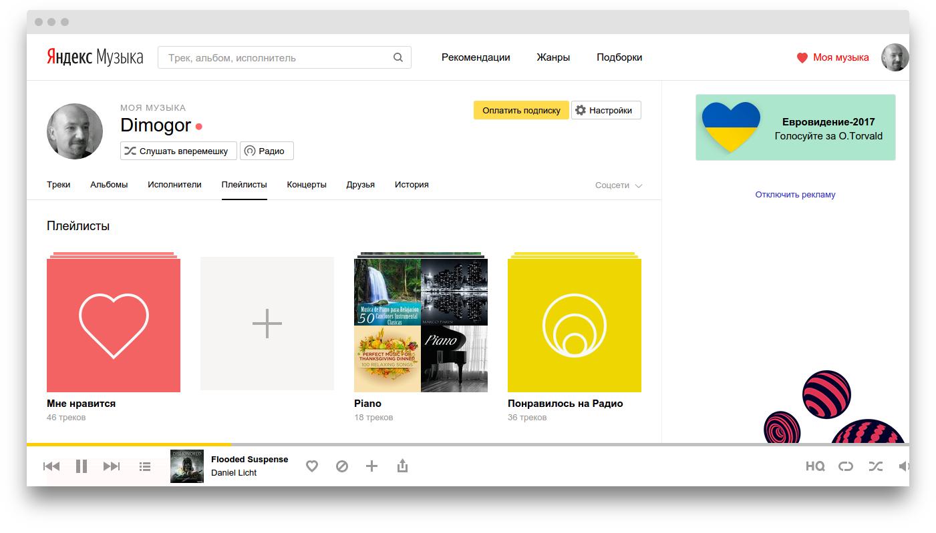This screenshot has height=533, width=936.
Task: Toggle repeat mode in player
Action: (x=846, y=466)
